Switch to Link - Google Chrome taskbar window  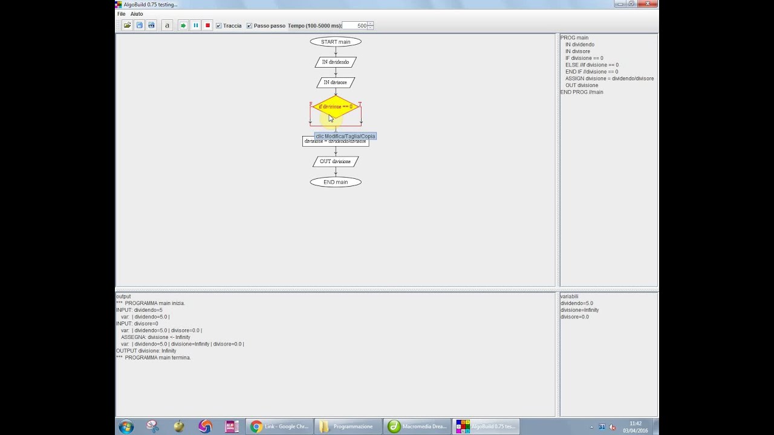[x=280, y=427]
